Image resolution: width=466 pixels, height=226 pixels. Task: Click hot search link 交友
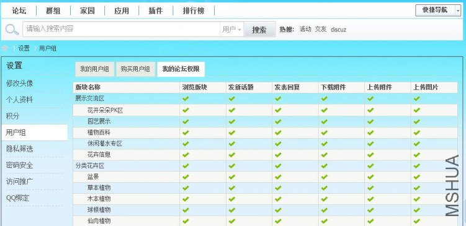pos(321,29)
